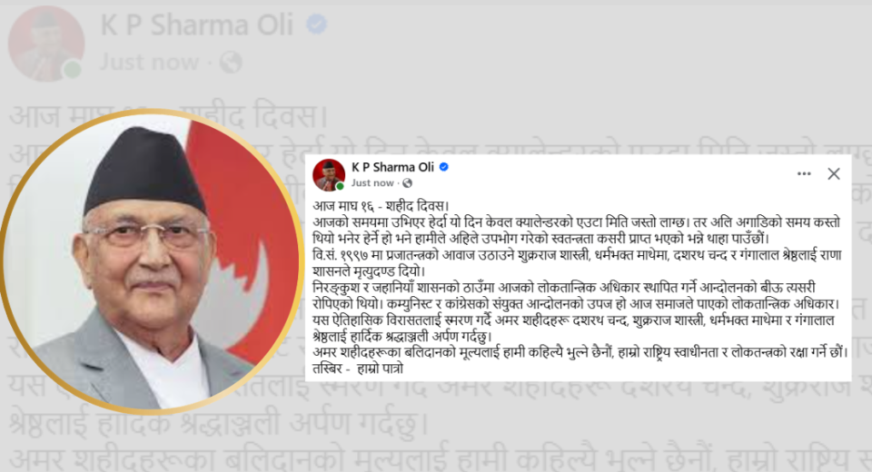872x472 pixels.
Task: Click the large faded "Just now" text
Action: click(149, 63)
